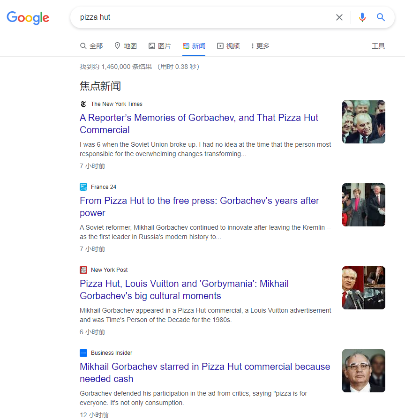Start voice search with microphone icon
Screen dimensions: 405x420
[x=362, y=17]
